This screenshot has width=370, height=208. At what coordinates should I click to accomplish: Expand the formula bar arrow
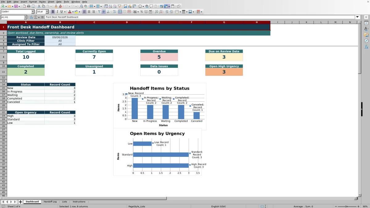point(358,17)
